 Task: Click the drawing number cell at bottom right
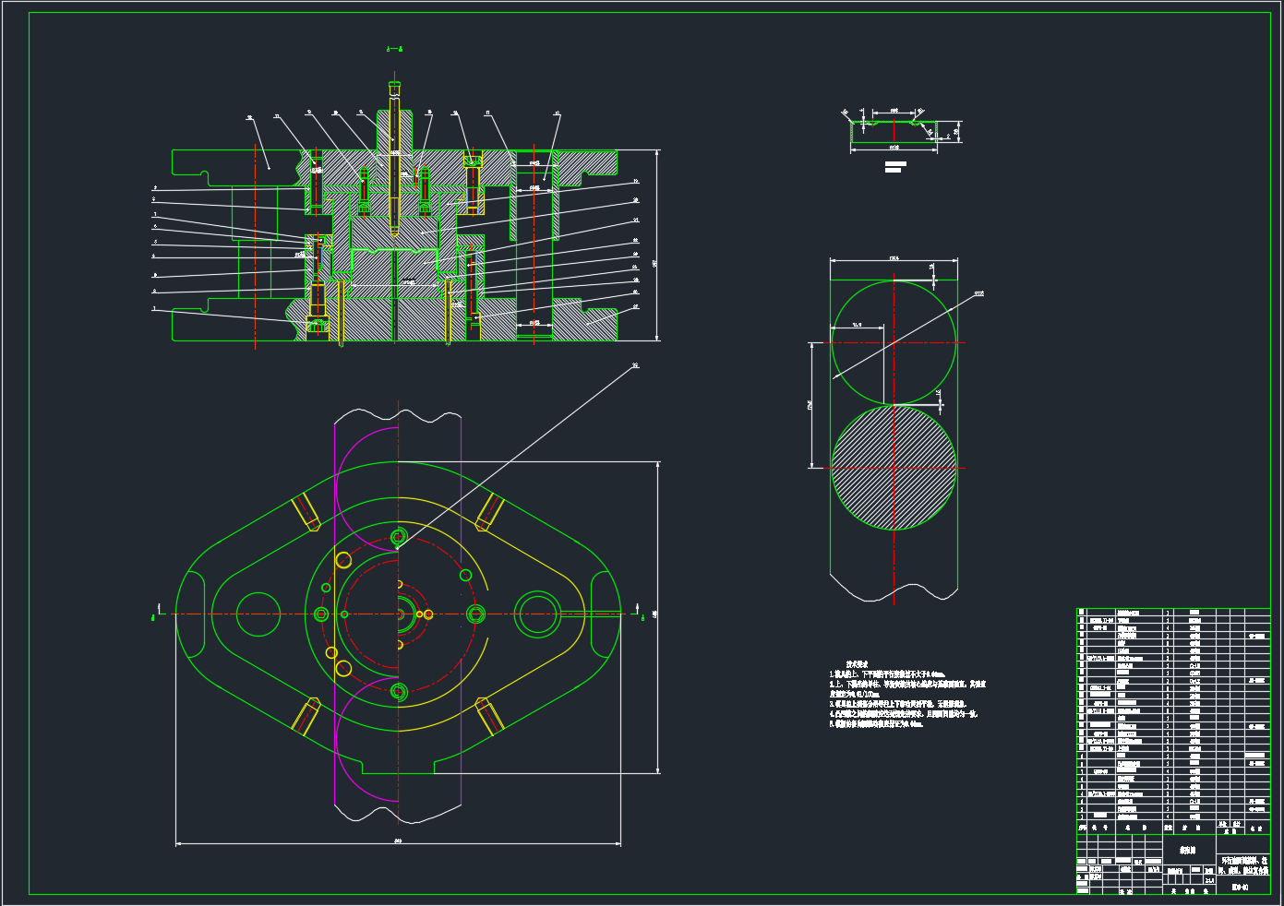(1242, 888)
